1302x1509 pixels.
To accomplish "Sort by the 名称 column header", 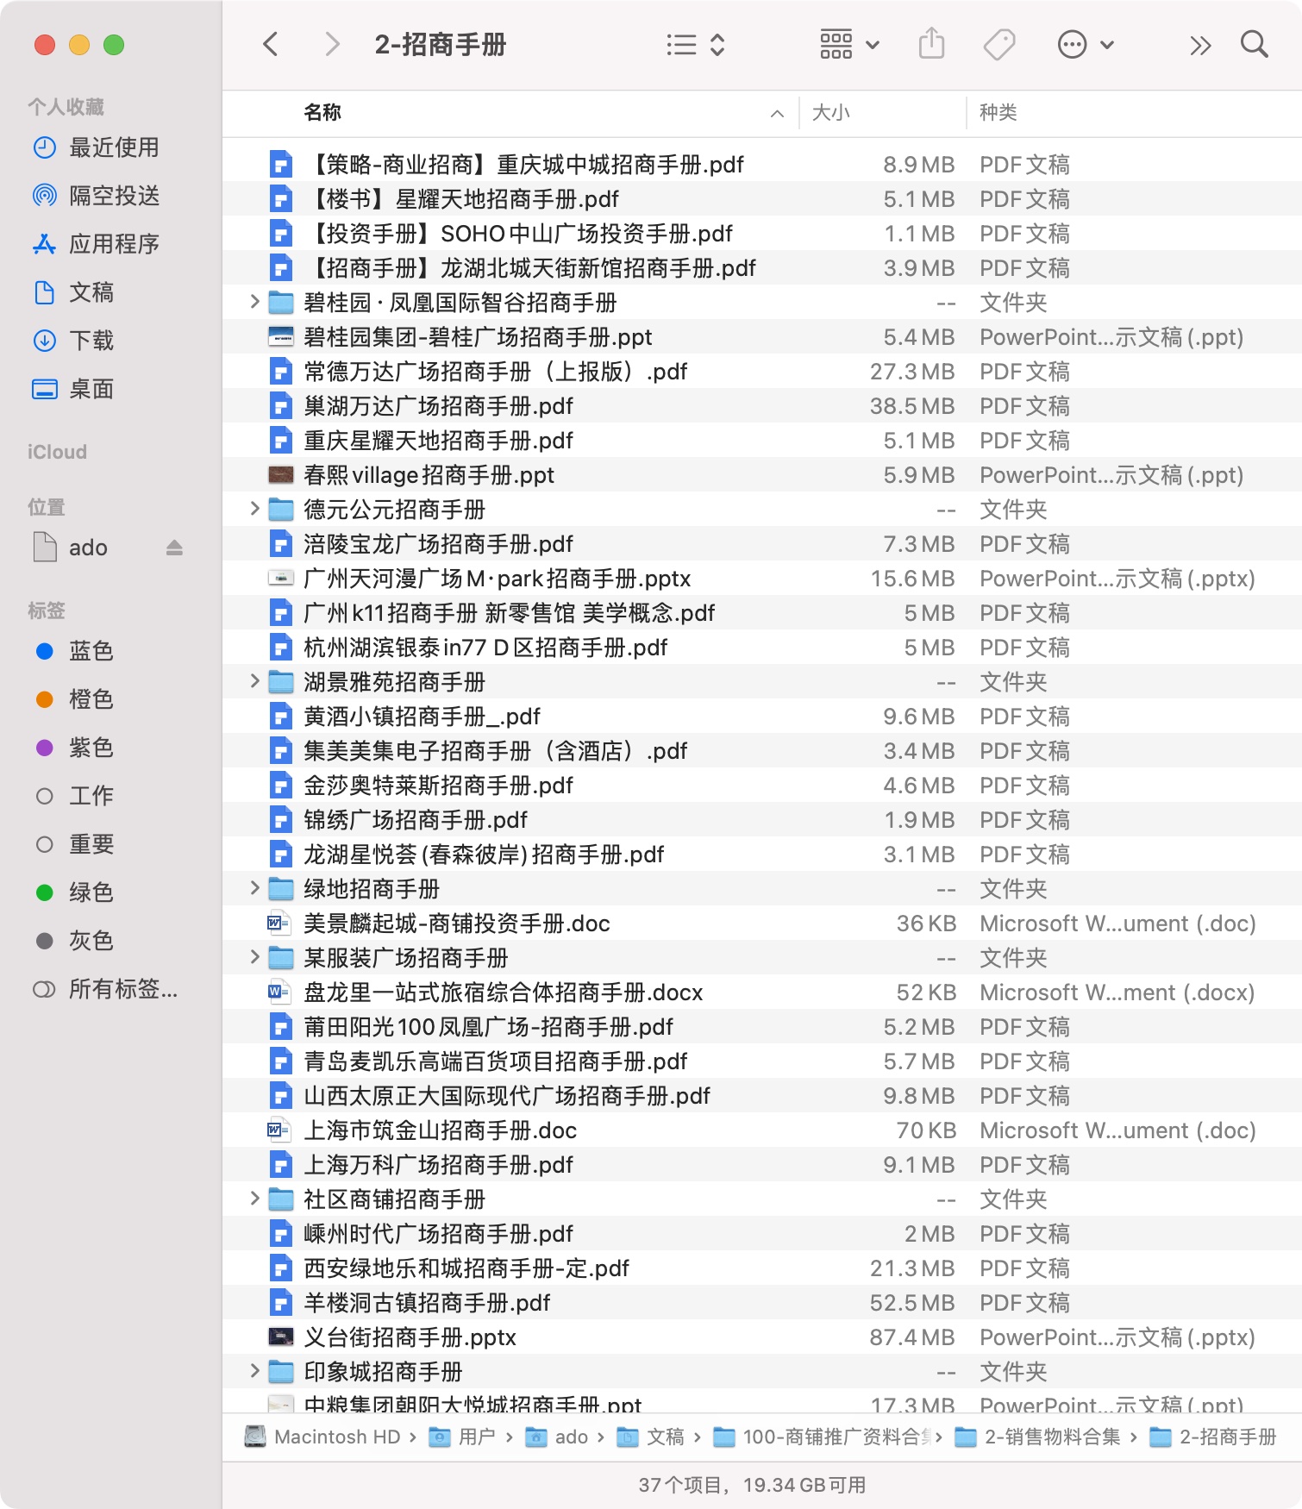I will 322,112.
